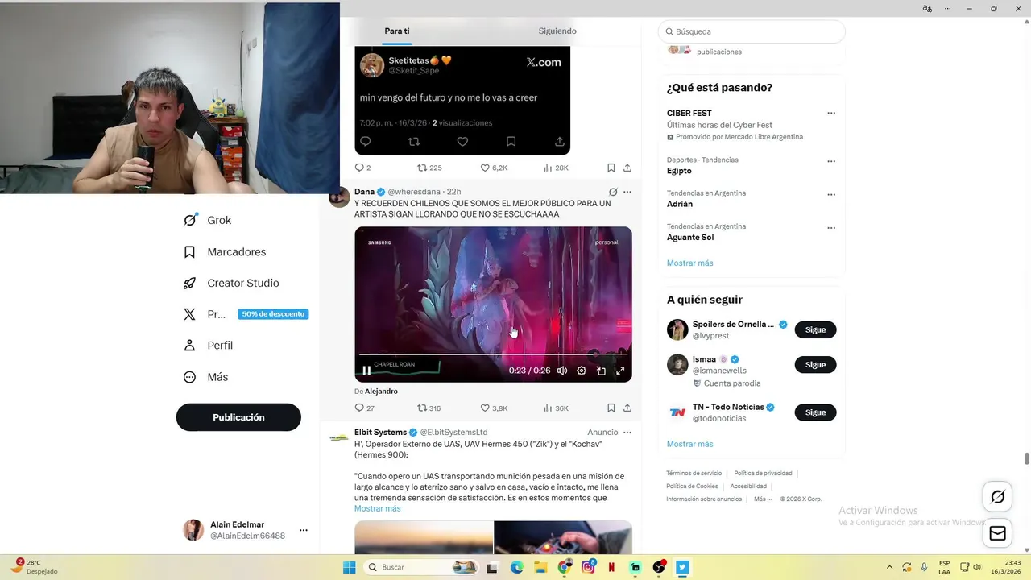Bookmark Dana's post
Screen dimensions: 1031x580
tap(611, 408)
